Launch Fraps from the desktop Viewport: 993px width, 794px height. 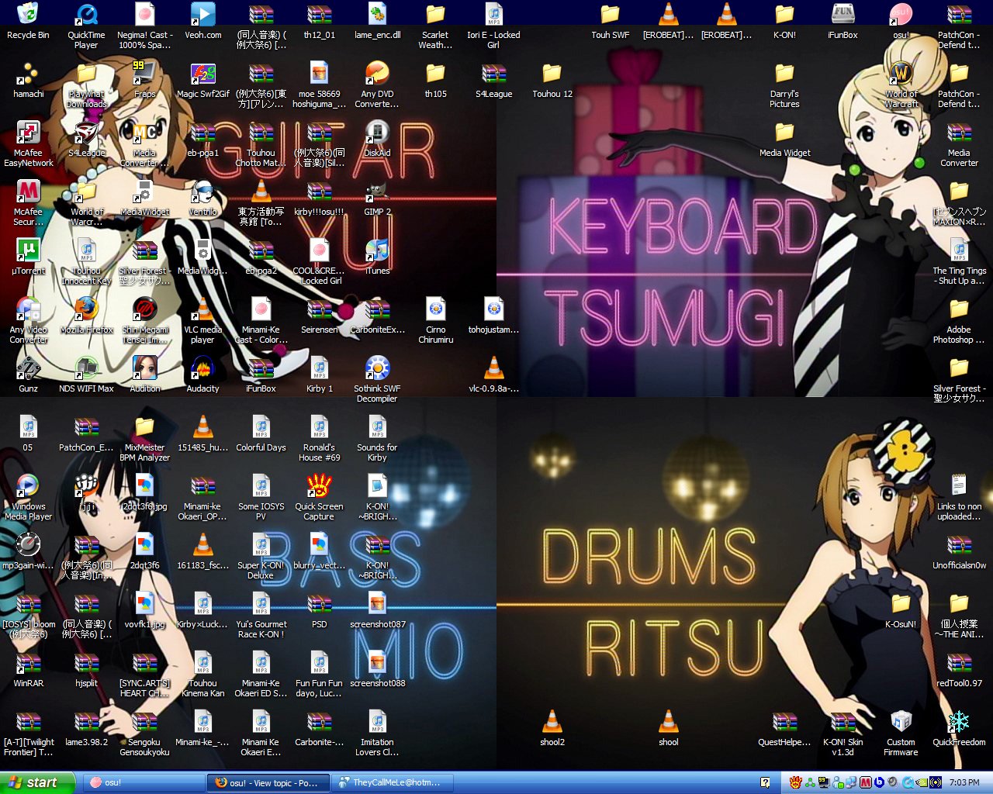pos(144,81)
